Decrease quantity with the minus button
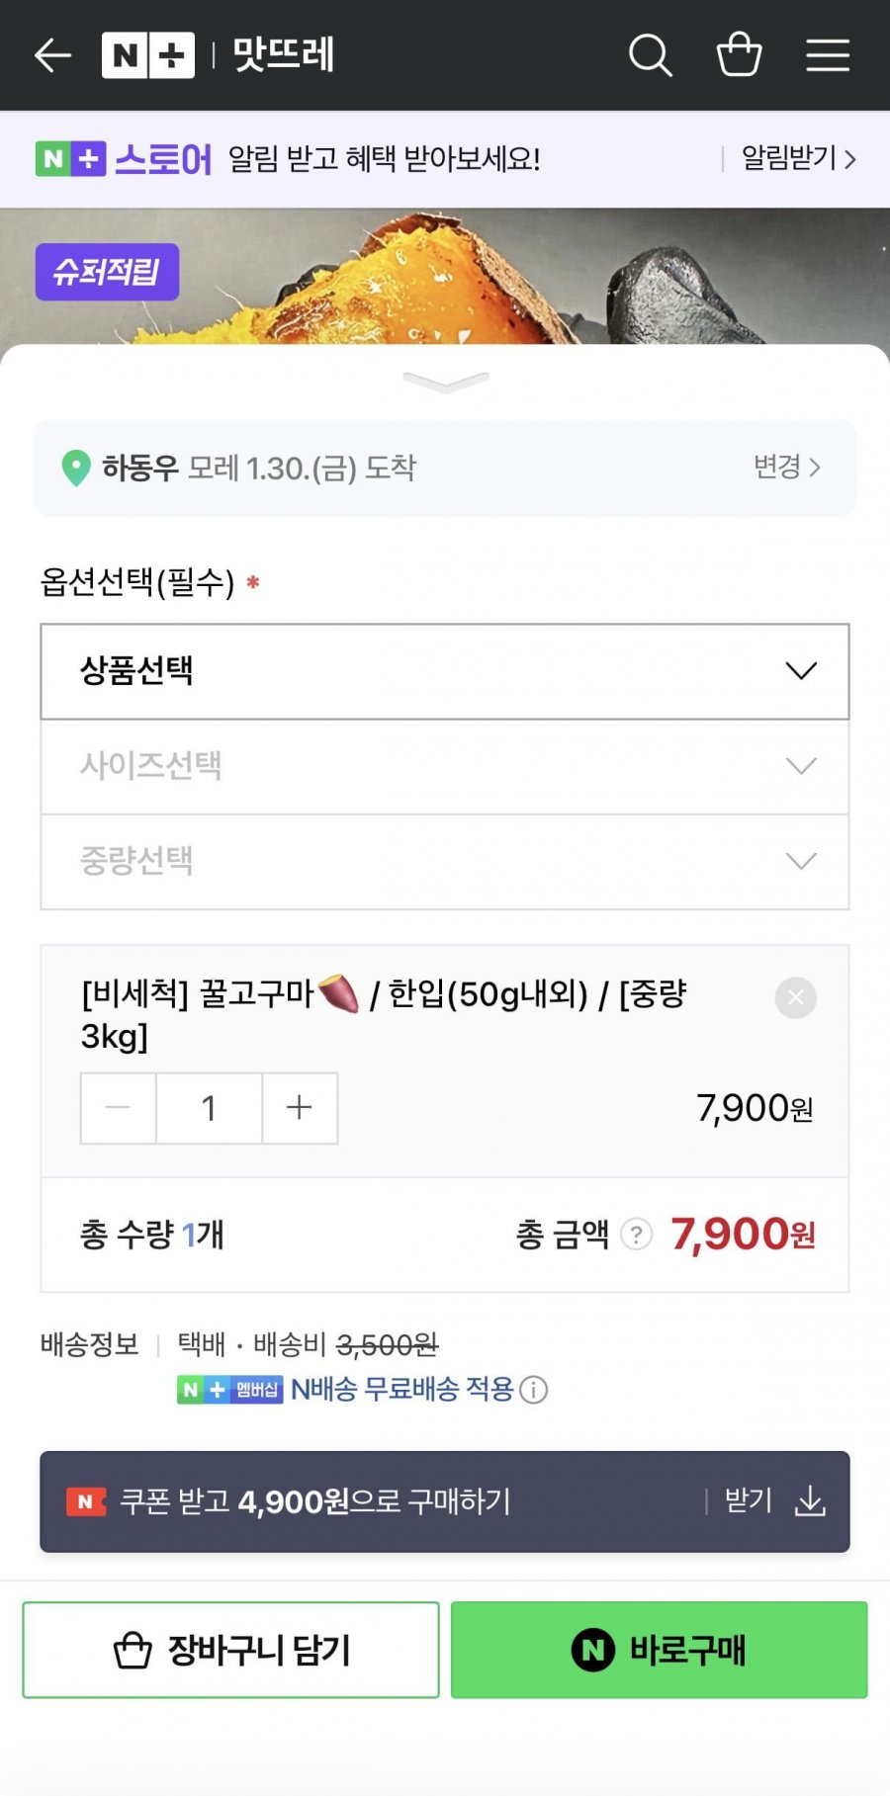The width and height of the screenshot is (890, 1796). [x=118, y=1108]
